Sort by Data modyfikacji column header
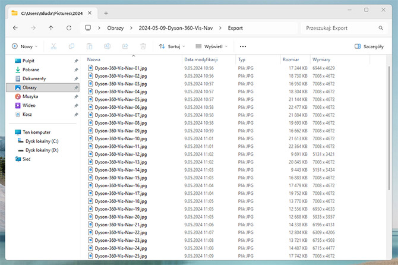 click(201, 59)
